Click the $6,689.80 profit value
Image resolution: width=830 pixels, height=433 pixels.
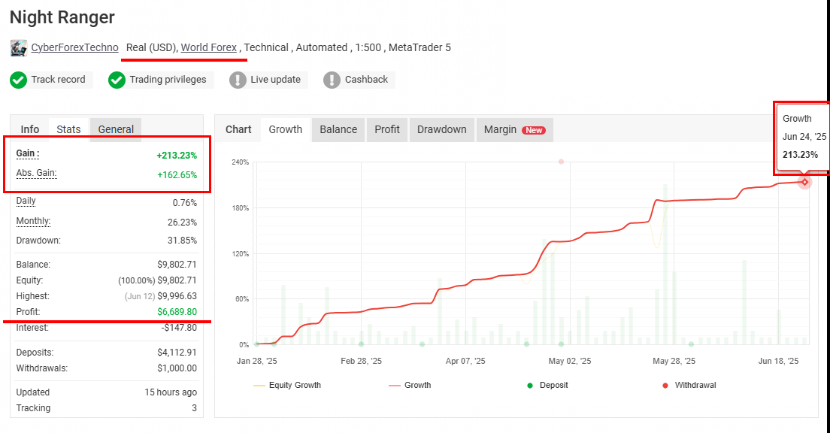[x=177, y=312]
